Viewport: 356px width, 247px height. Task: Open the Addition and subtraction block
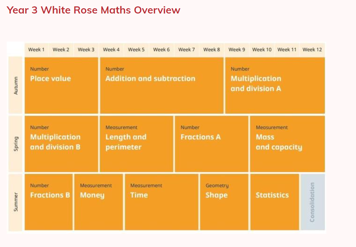click(162, 85)
